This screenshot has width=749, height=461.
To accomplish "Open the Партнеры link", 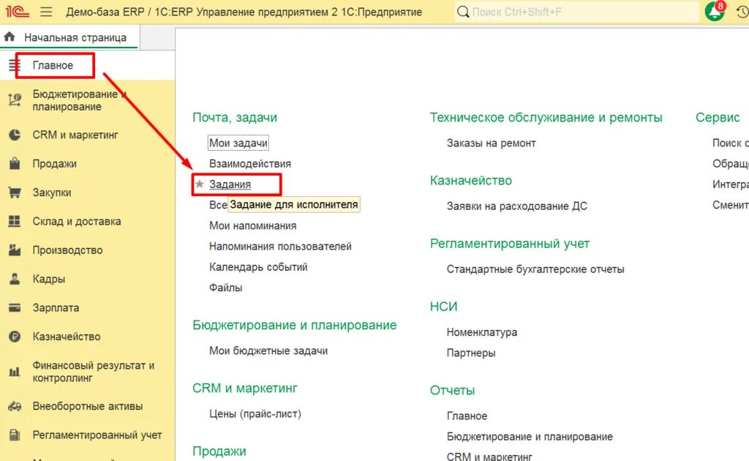I will click(x=471, y=353).
